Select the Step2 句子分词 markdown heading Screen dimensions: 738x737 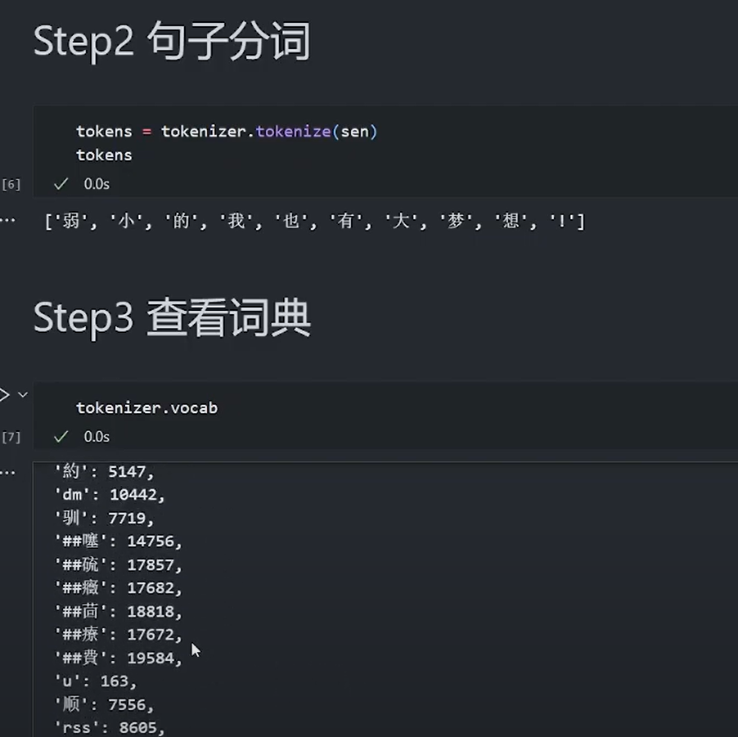[x=173, y=42]
